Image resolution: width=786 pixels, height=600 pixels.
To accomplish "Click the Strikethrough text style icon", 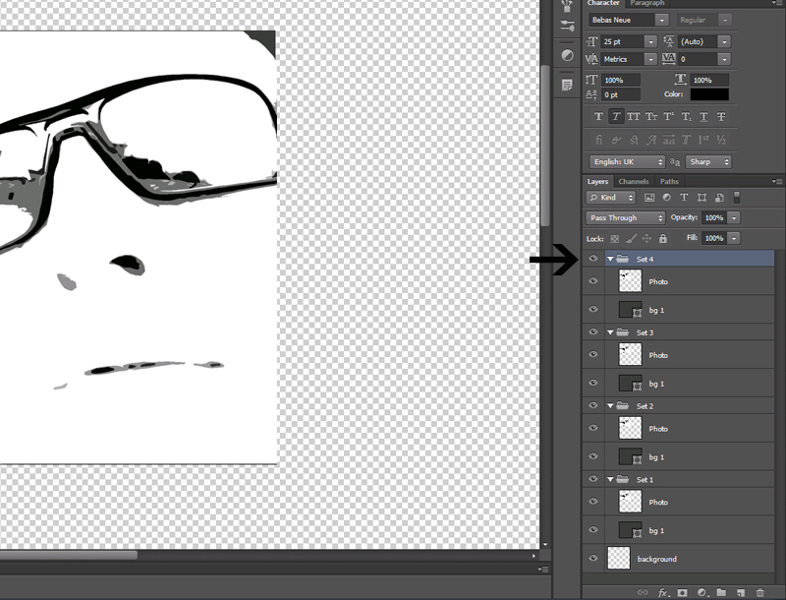I will 721,116.
